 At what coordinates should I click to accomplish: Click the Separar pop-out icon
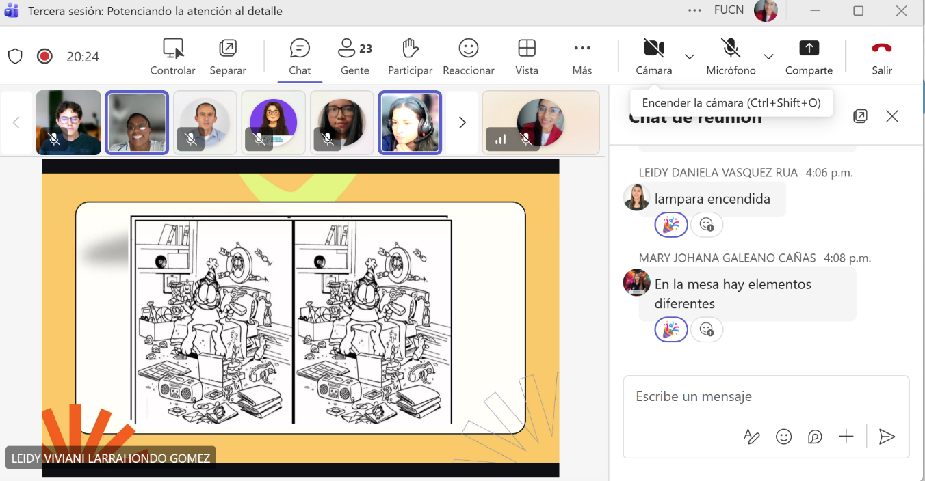pos(228,57)
